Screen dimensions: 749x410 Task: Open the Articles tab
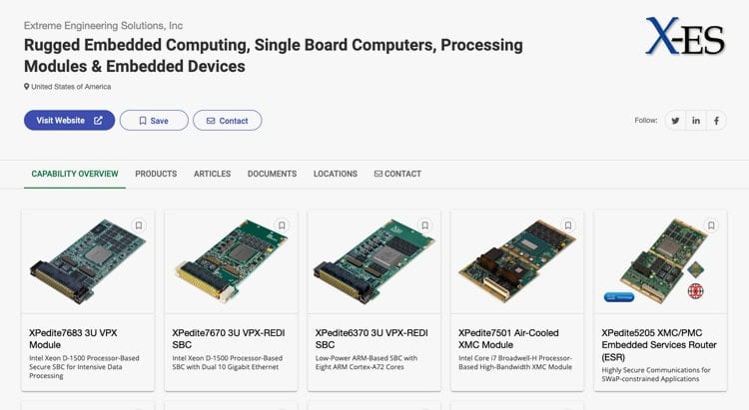(212, 174)
